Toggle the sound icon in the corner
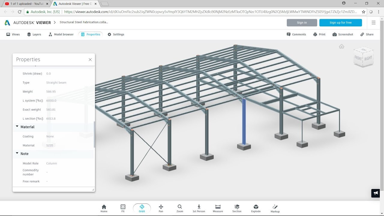 point(375,193)
